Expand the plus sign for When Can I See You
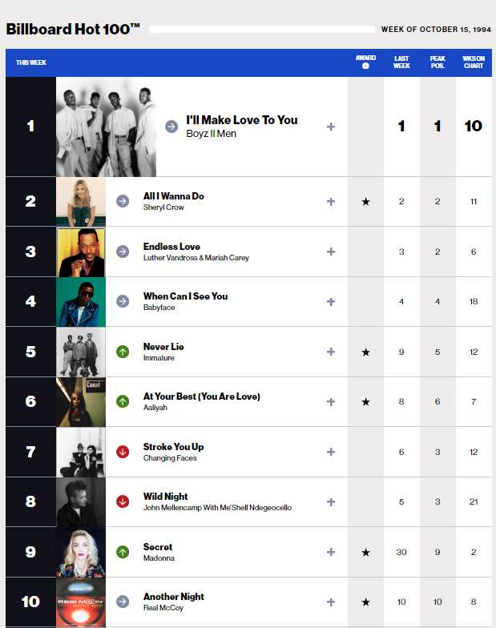The height and width of the screenshot is (628, 496). [x=331, y=301]
